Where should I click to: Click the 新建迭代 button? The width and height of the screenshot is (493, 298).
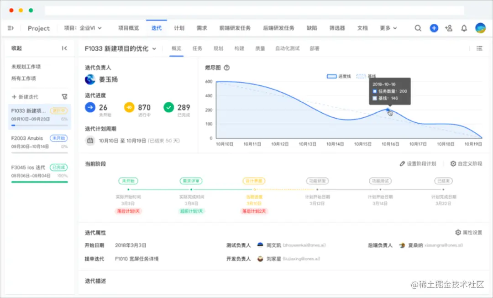(25, 97)
